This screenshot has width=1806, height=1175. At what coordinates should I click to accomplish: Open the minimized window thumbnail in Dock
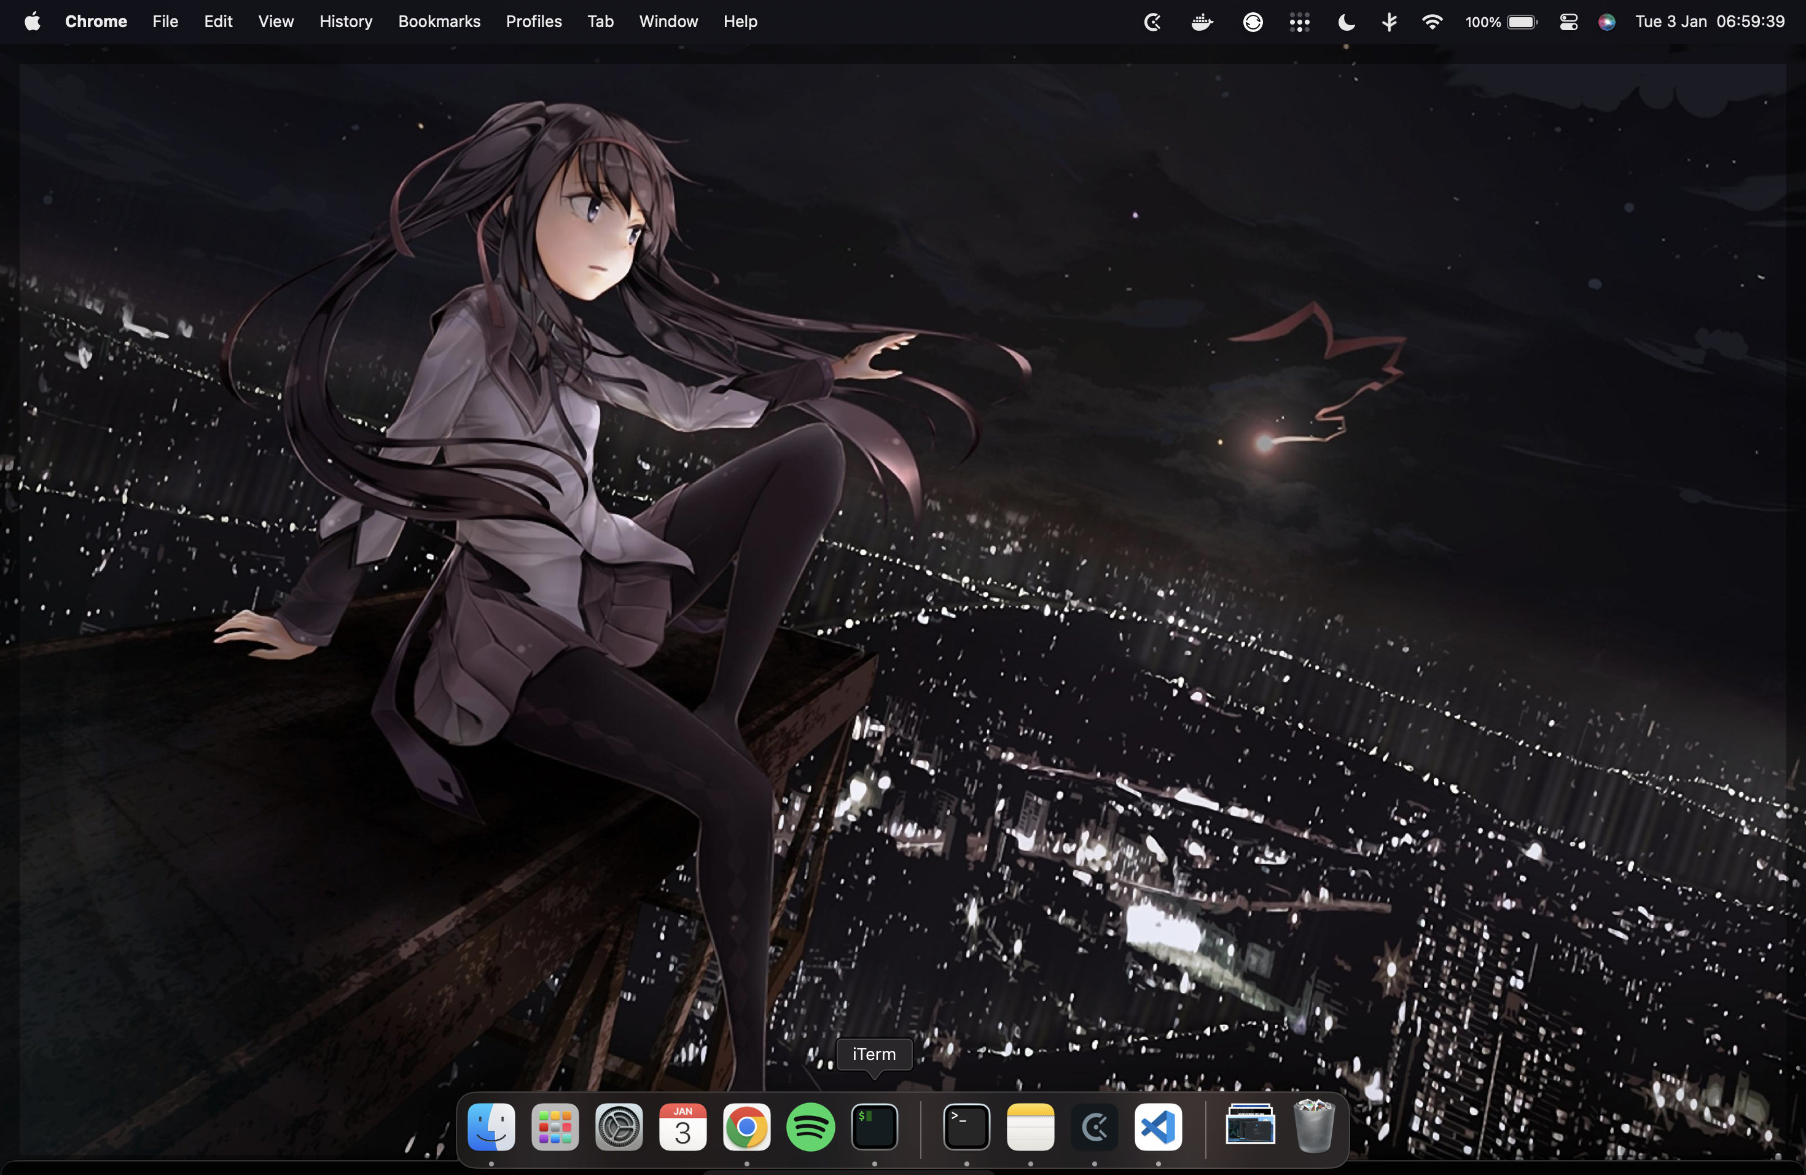(1250, 1124)
